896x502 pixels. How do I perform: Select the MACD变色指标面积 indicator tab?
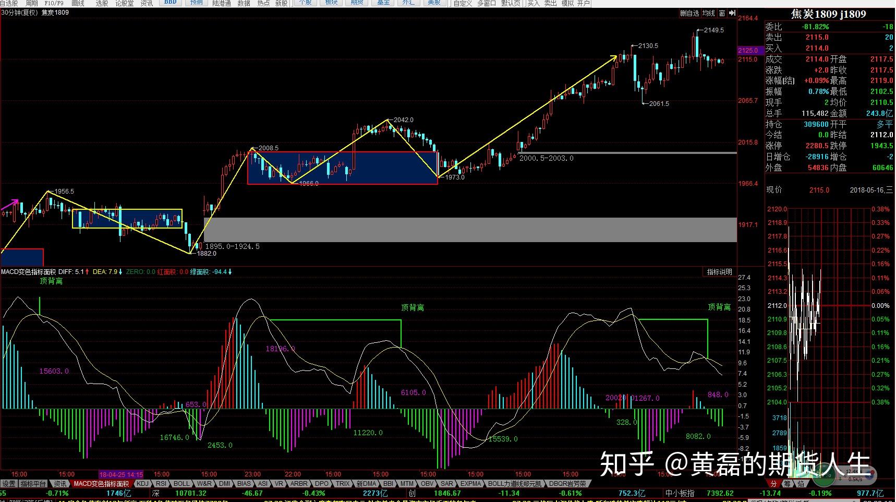(x=101, y=484)
